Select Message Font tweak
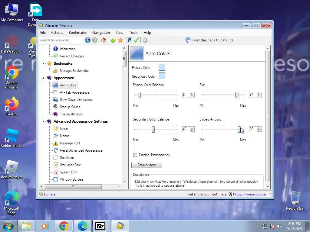310x232 pixels. [70, 143]
